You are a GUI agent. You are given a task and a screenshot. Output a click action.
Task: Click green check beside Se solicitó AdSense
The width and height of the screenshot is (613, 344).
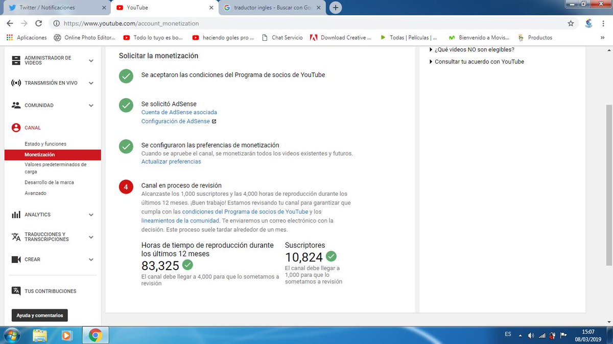[126, 105]
